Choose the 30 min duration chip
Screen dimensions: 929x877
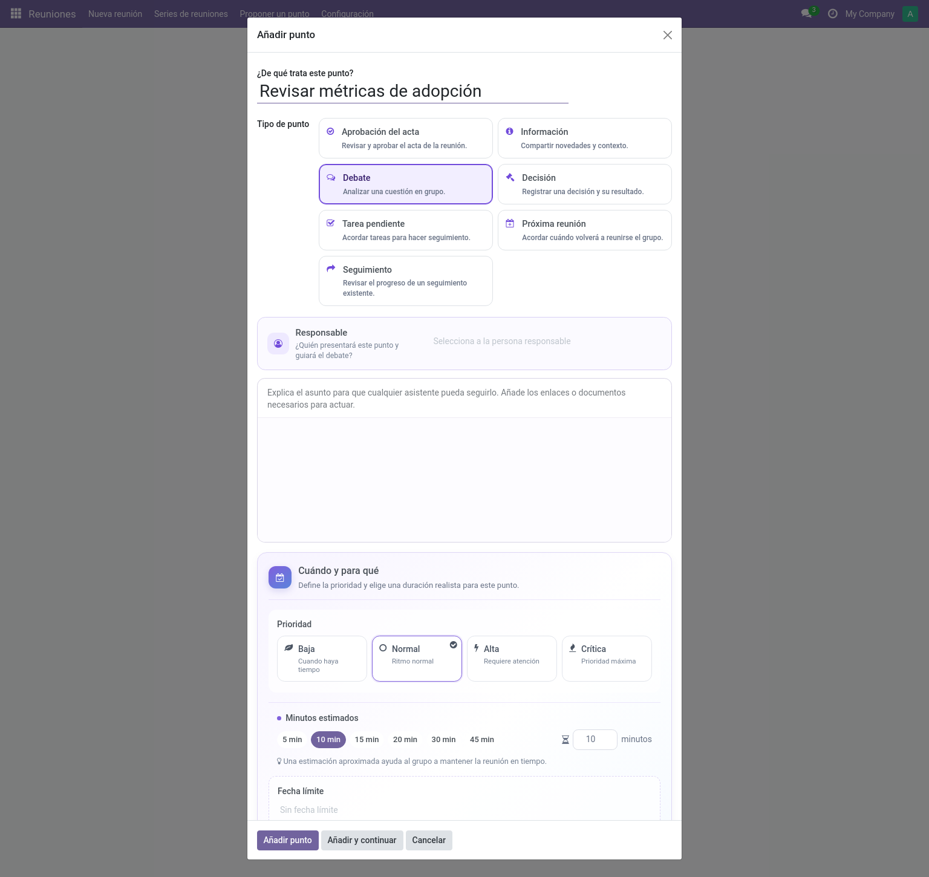pos(443,740)
